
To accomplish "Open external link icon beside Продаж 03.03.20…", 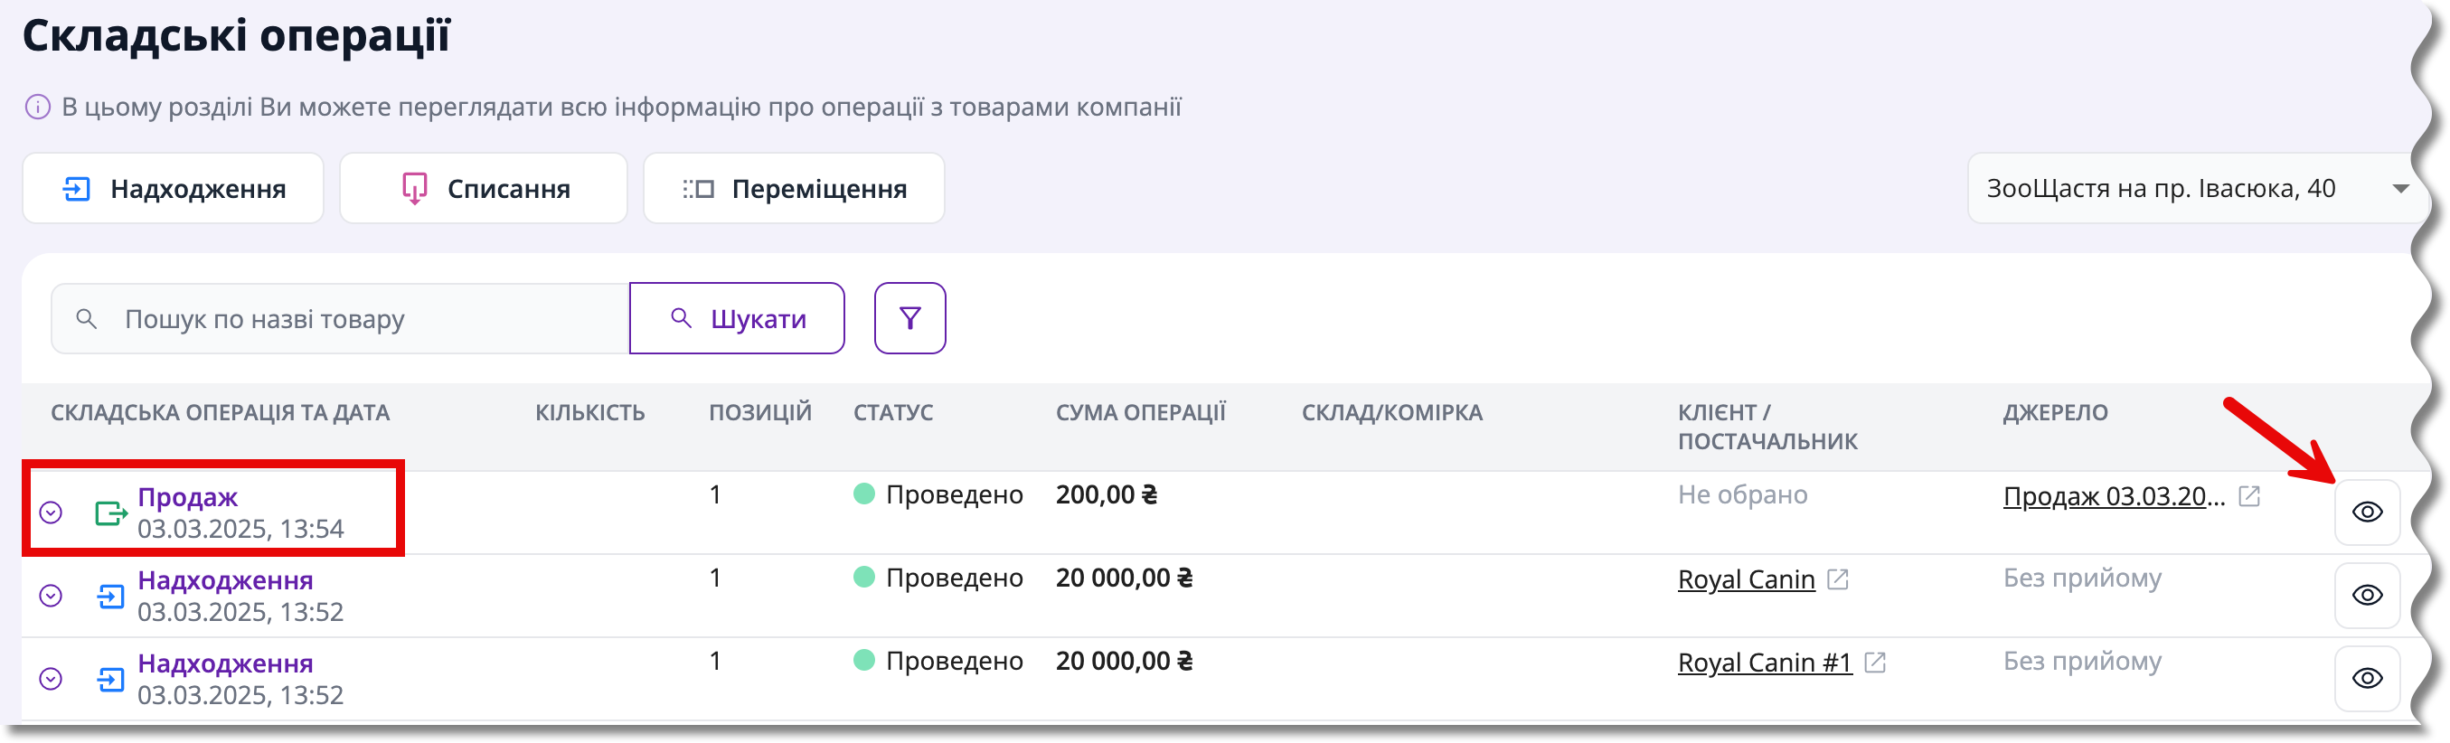I will coord(2249,496).
